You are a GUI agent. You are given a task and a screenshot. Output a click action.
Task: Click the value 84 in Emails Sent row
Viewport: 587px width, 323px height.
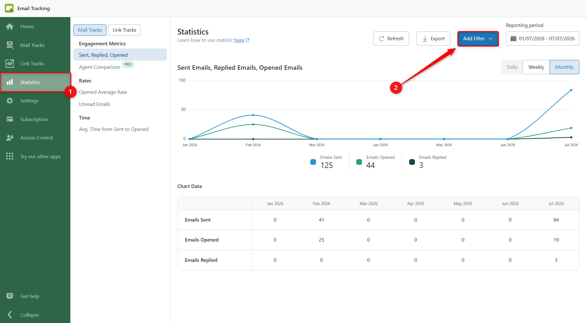[x=556, y=220]
